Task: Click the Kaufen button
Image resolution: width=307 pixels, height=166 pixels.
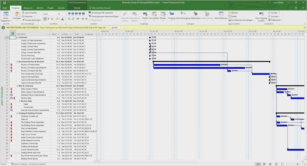Action: 115,28
